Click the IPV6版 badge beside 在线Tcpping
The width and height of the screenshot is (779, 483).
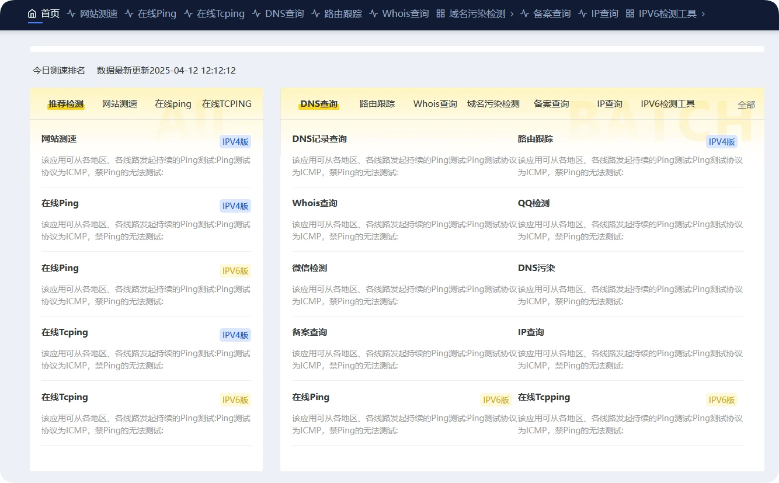pyautogui.click(x=721, y=400)
